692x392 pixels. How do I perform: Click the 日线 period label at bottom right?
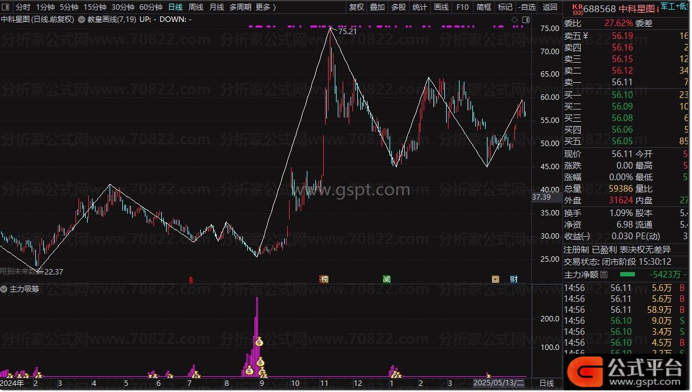tap(547, 383)
